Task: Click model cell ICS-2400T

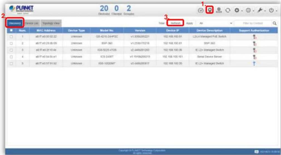Action: point(107,57)
